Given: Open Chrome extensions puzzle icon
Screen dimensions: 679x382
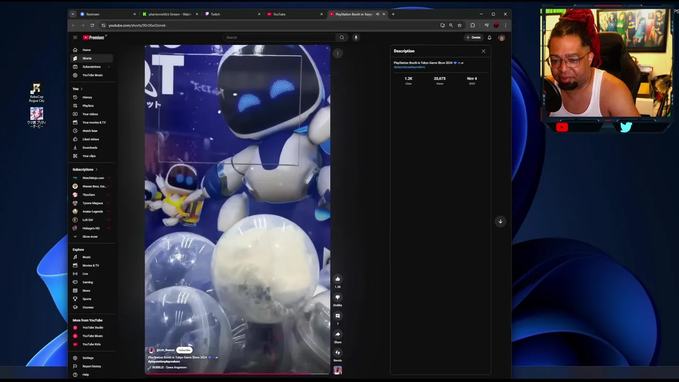Looking at the screenshot, I should click(x=473, y=25).
